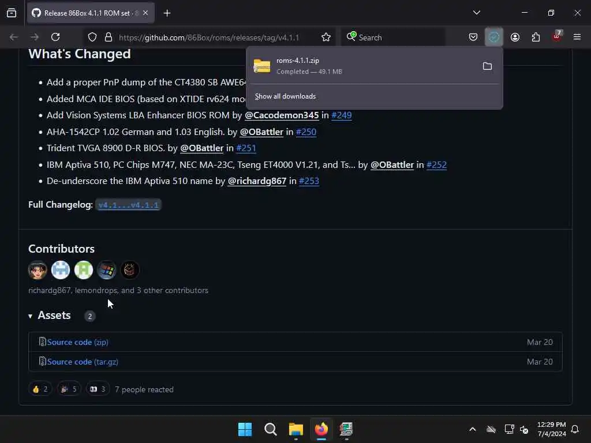Open the notifications bell
This screenshot has width=591, height=443.
[x=575, y=429]
